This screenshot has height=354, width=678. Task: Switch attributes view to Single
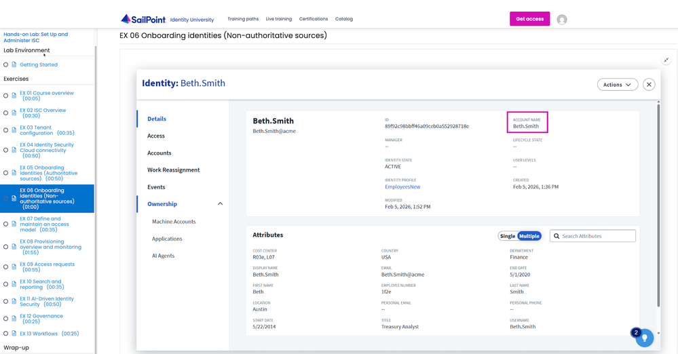click(508, 236)
